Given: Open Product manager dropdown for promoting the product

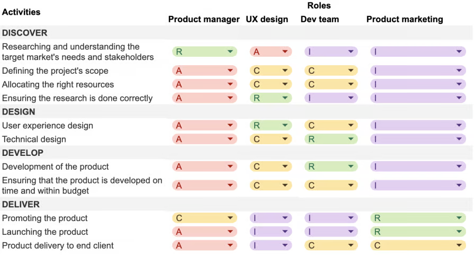Looking at the screenshot, I should [x=204, y=218].
